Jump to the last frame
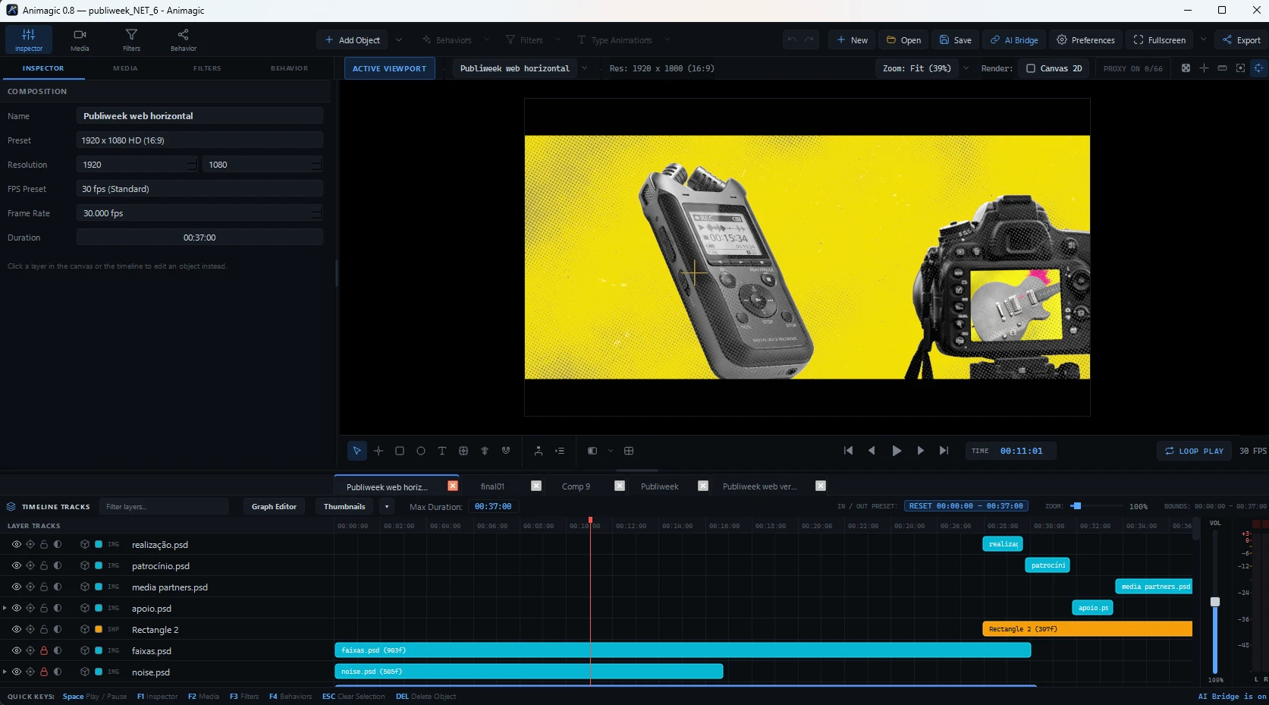The width and height of the screenshot is (1269, 705). 944,451
